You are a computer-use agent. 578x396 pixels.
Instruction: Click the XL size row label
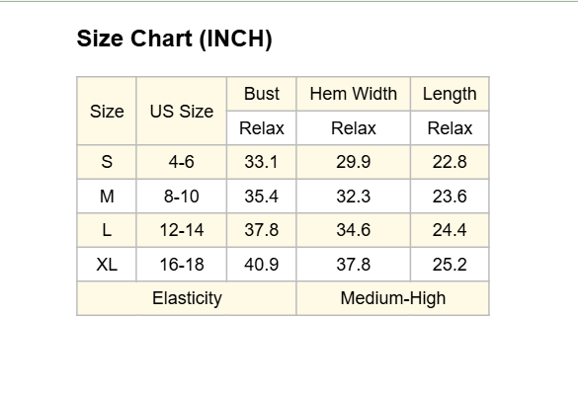click(x=107, y=264)
